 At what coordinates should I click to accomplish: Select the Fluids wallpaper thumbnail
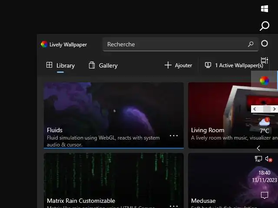(114, 115)
